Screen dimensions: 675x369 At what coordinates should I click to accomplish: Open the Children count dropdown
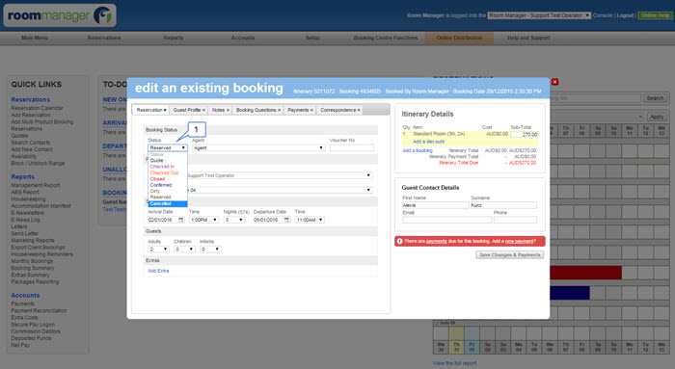click(184, 249)
